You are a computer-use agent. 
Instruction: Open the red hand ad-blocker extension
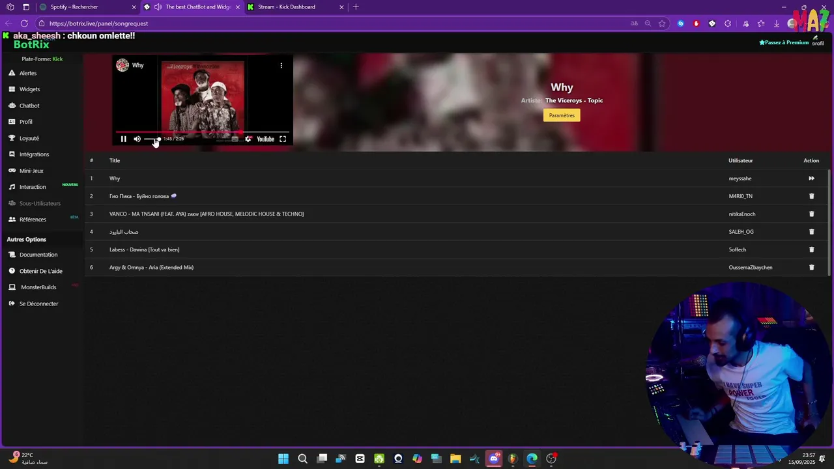[697, 23]
